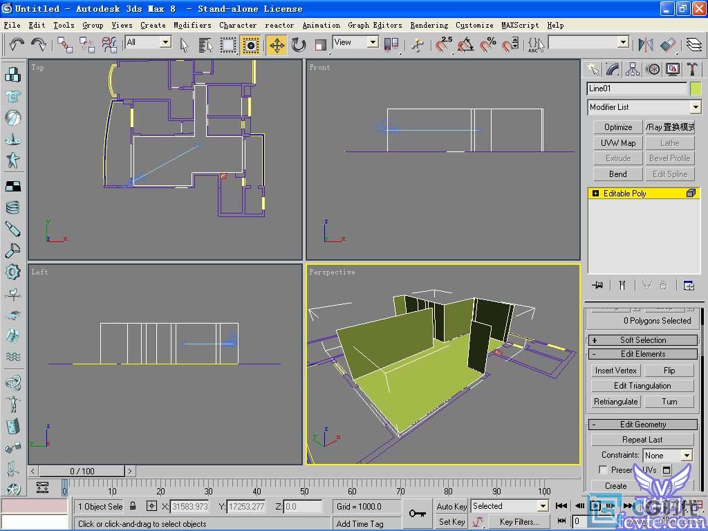Toggle the Angle Snap icon

click(465, 45)
